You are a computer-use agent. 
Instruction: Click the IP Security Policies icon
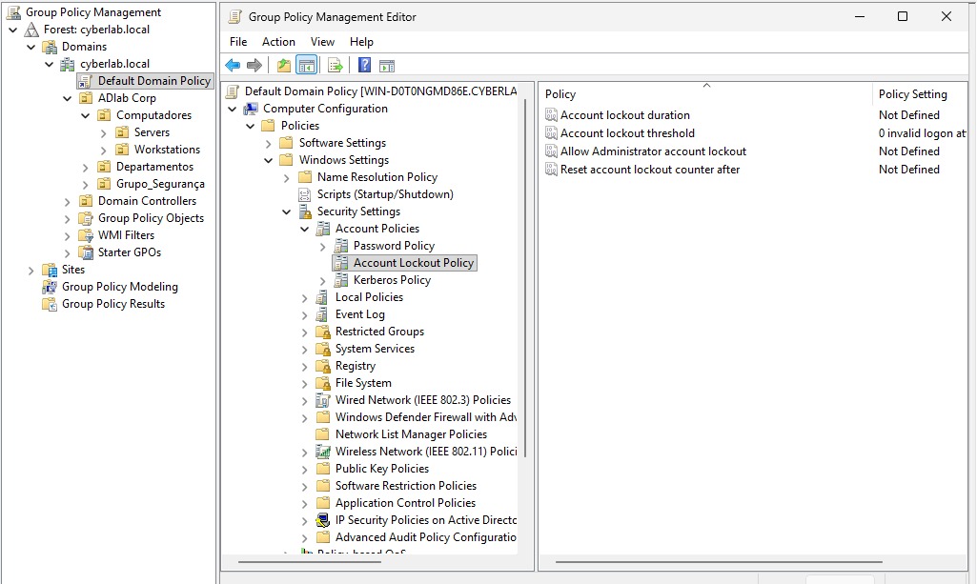pos(323,520)
